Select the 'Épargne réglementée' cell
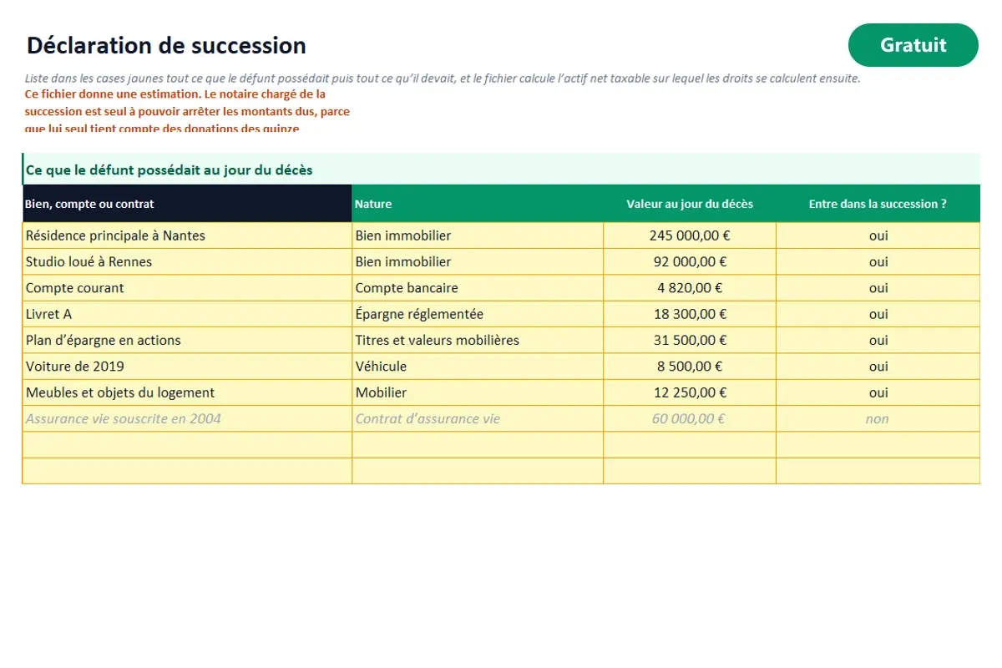The image size is (1002, 668). (x=478, y=314)
